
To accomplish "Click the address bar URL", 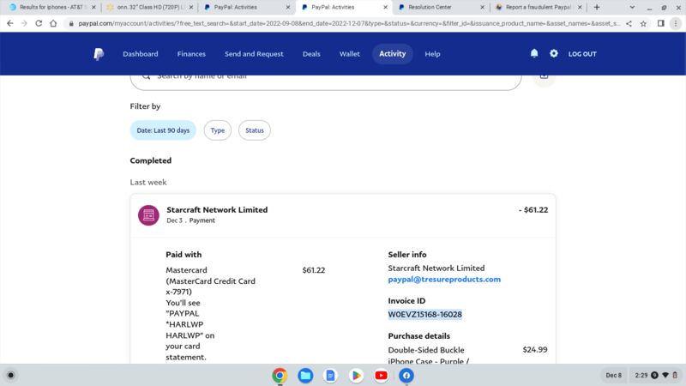I will point(349,24).
